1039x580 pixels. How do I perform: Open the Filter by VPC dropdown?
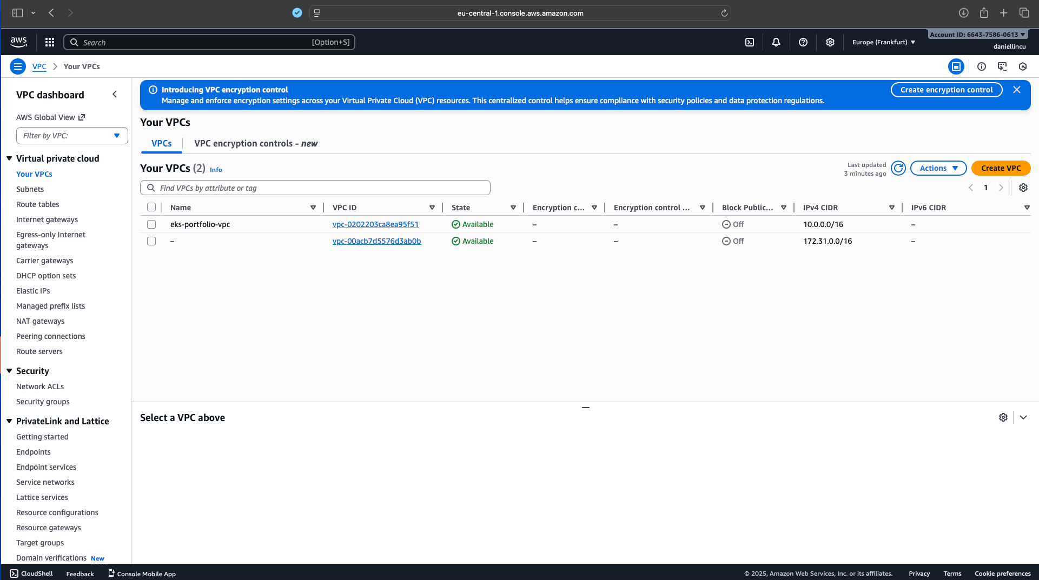point(72,136)
